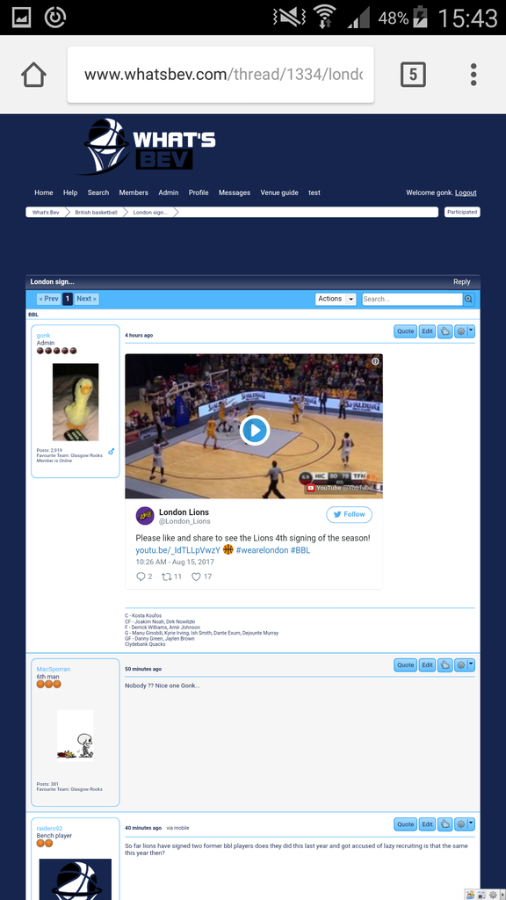Viewport: 506px width, 900px height.
Task: Open the browser tab switcher showing 5
Action: [413, 75]
